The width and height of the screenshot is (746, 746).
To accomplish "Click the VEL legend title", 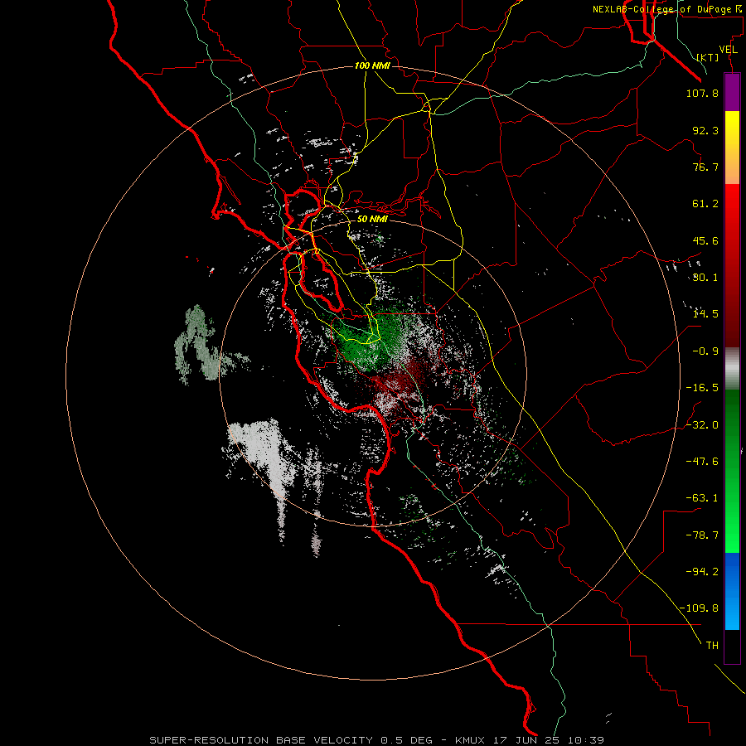I will point(728,50).
